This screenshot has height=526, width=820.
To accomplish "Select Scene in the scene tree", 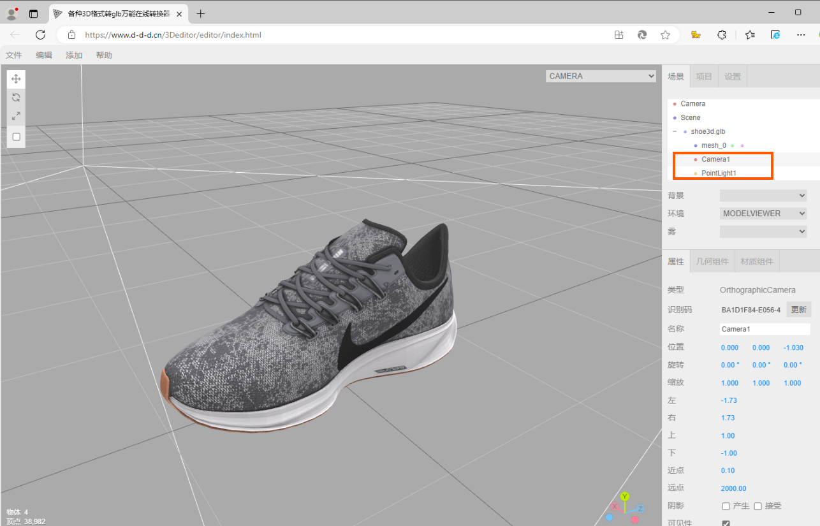I will click(x=690, y=118).
